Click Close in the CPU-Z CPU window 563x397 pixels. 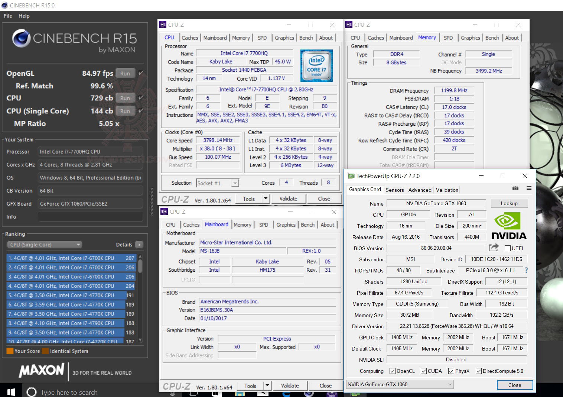(324, 199)
